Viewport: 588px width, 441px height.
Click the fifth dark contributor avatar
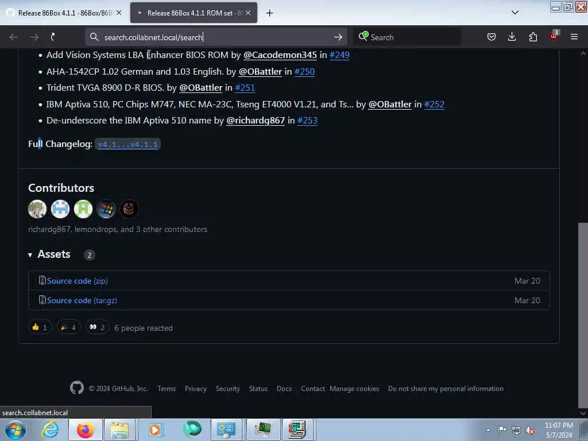[129, 209]
